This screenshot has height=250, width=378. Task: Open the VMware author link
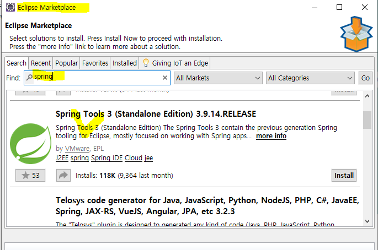pos(77,149)
